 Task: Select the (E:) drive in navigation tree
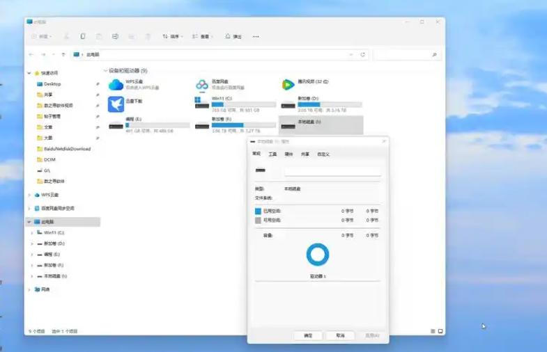tap(52, 254)
